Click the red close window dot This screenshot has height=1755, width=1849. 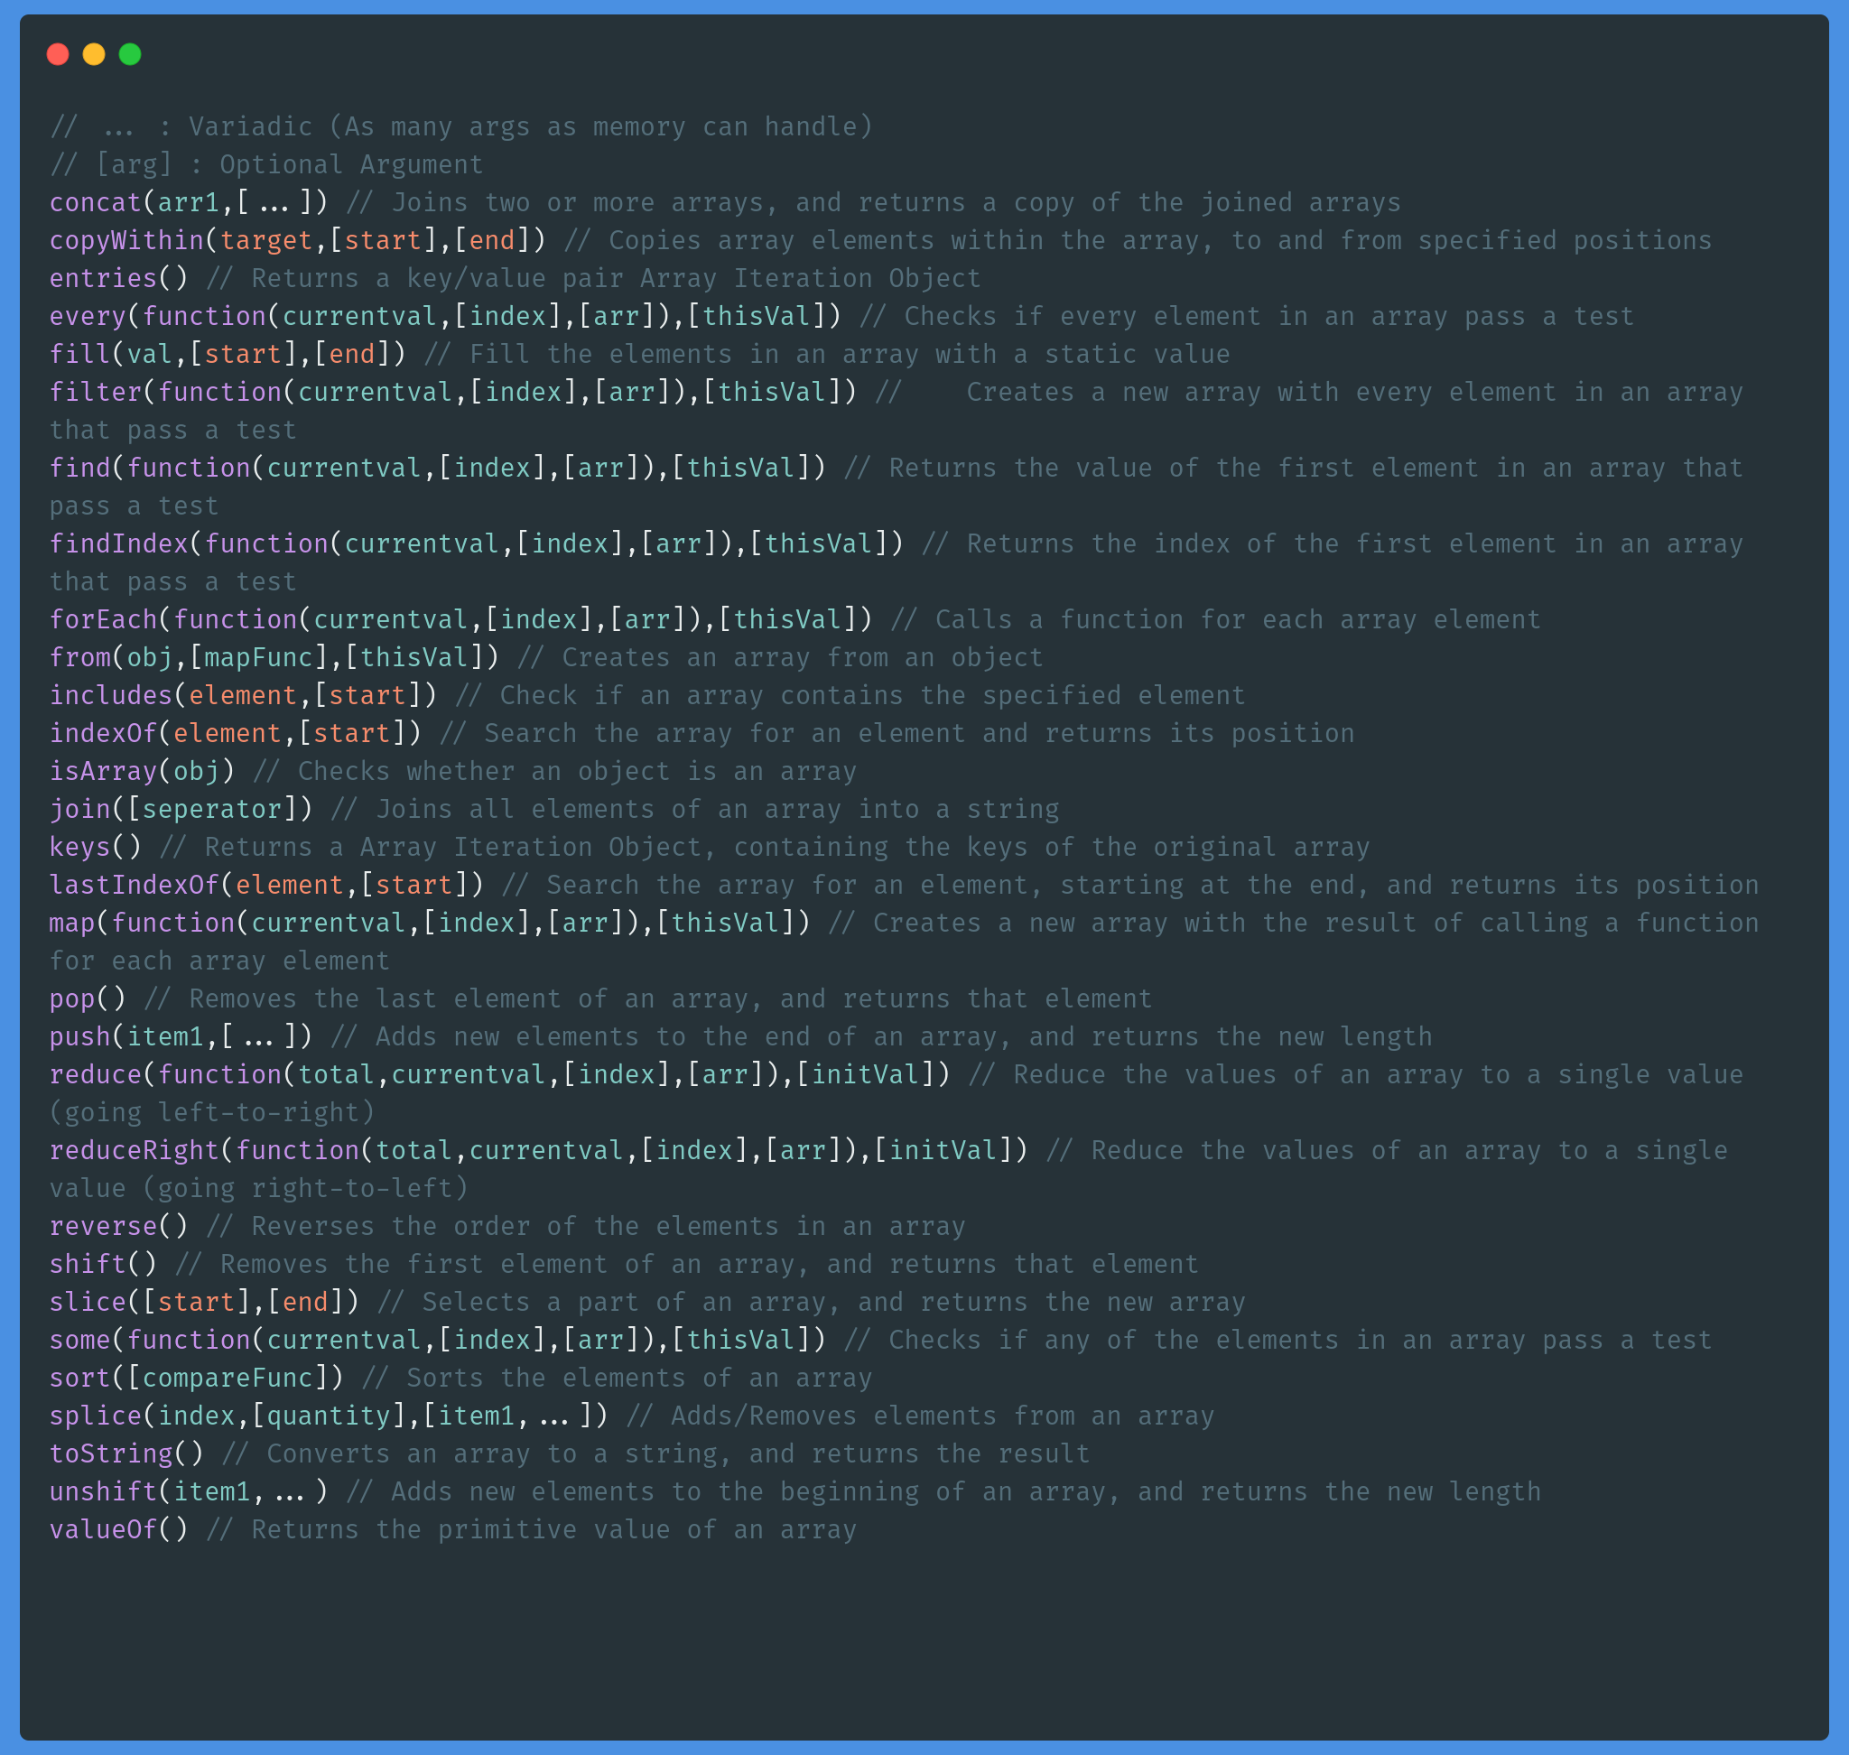pos(58,54)
